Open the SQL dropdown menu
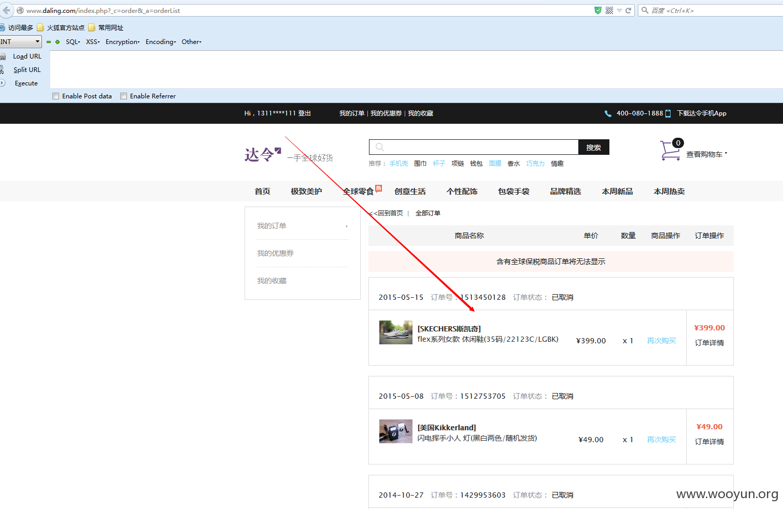Image resolution: width=783 pixels, height=509 pixels. coord(73,42)
